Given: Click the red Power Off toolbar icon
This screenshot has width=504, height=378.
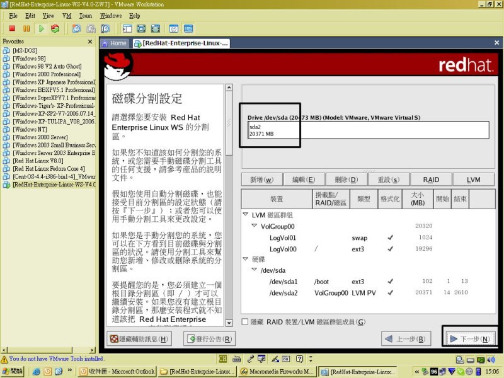Looking at the screenshot, I should click(12, 28).
